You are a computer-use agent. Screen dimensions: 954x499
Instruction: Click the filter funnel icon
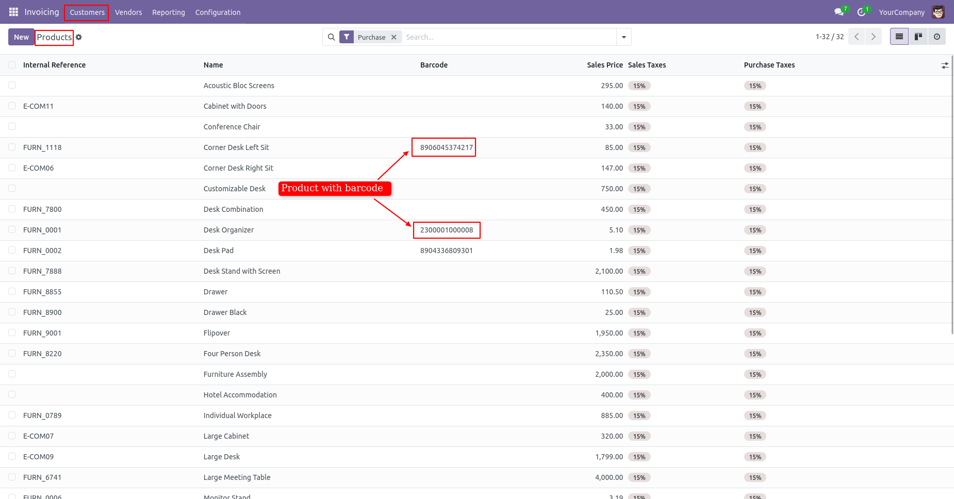point(347,37)
